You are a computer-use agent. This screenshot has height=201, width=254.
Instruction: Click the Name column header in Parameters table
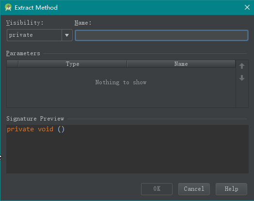click(x=181, y=64)
